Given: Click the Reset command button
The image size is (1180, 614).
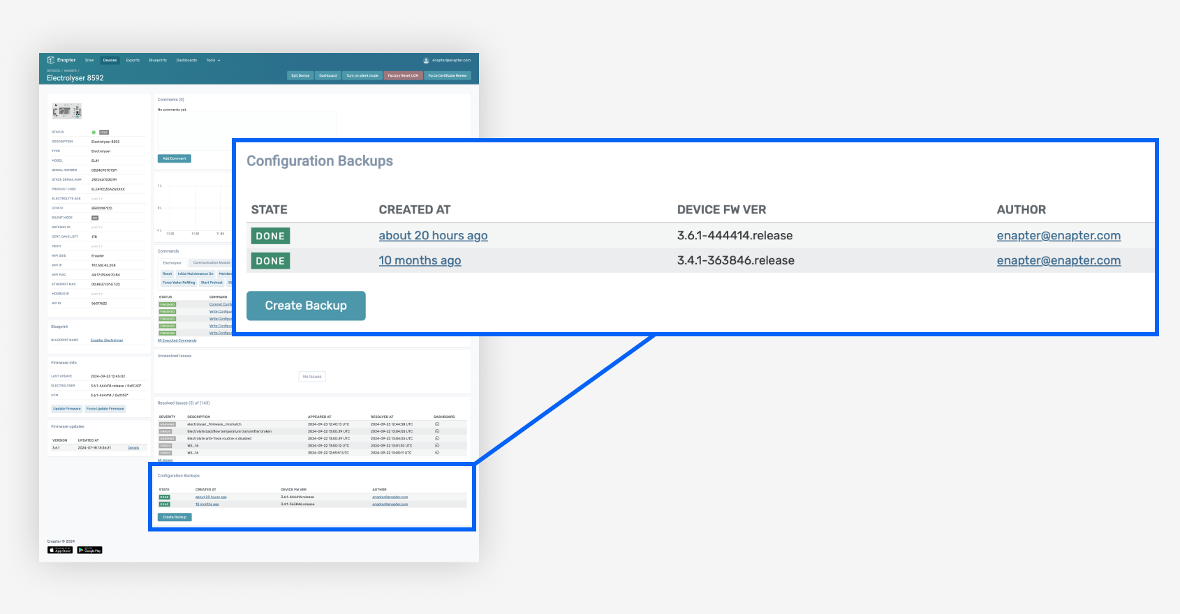Looking at the screenshot, I should [167, 274].
